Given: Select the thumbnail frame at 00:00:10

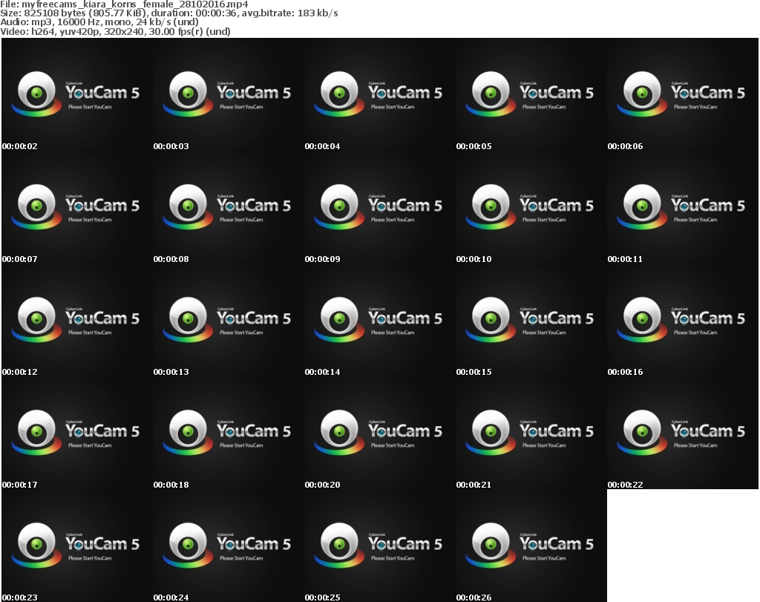Looking at the screenshot, I should pyautogui.click(x=531, y=207).
